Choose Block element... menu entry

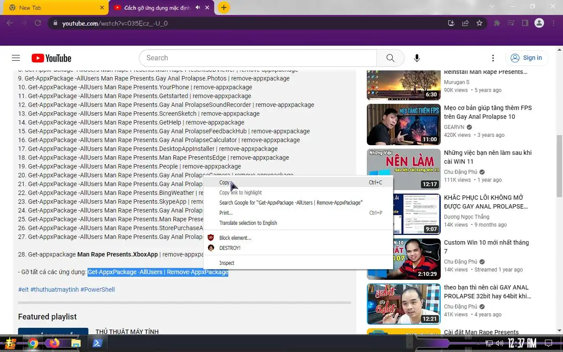point(299,238)
